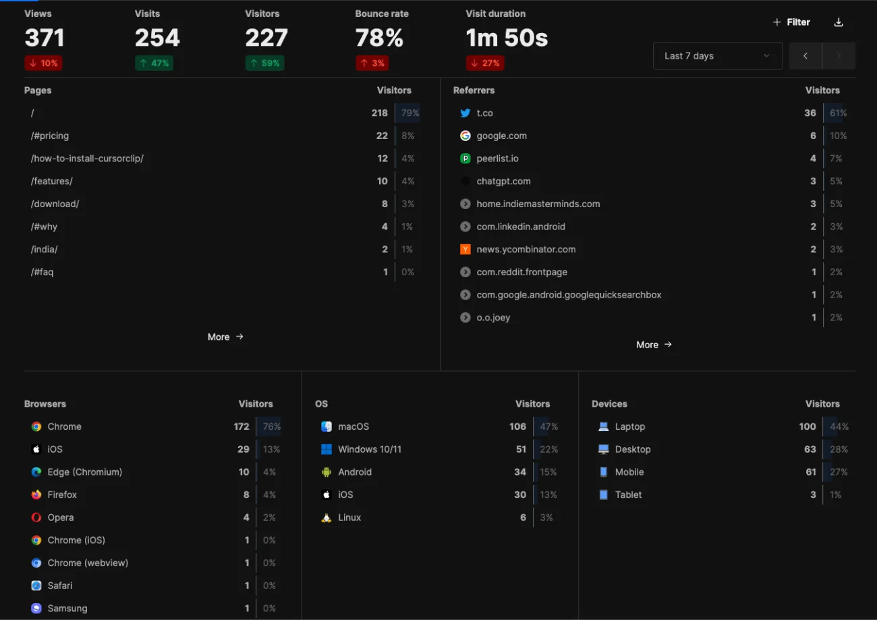Select the Bounce rate 78% metric

tap(382, 39)
